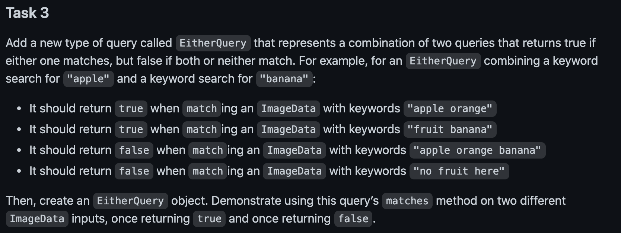Click the Task 3 heading

pos(27,13)
